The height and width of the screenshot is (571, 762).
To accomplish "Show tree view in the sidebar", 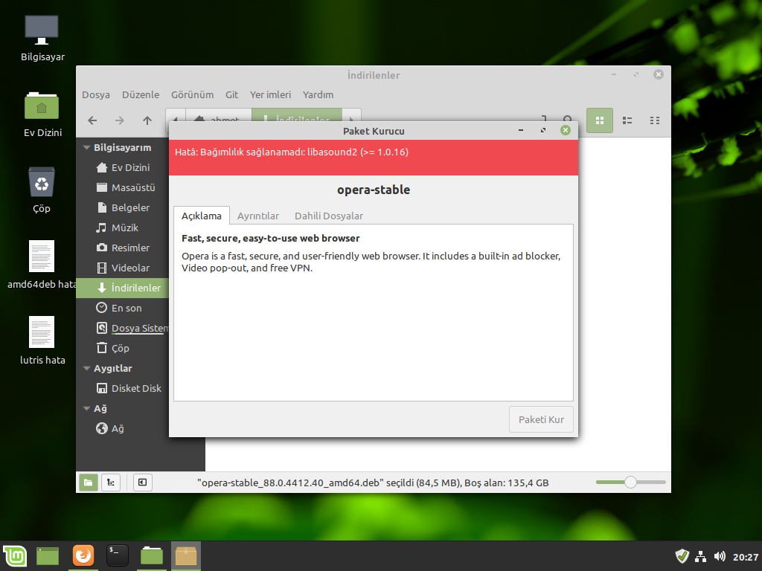I will point(111,483).
